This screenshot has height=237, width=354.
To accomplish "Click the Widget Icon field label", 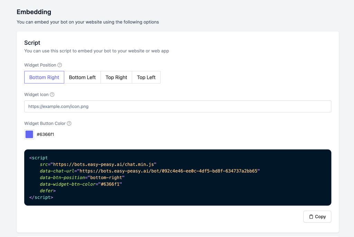I will click(x=36, y=95).
